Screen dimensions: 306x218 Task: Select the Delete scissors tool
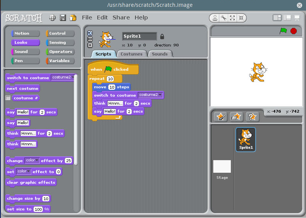pos(224,18)
